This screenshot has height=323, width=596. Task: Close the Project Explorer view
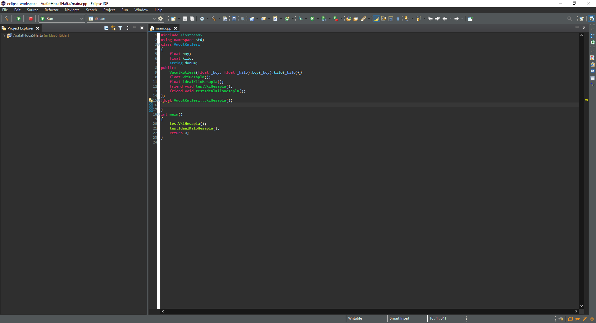point(38,28)
